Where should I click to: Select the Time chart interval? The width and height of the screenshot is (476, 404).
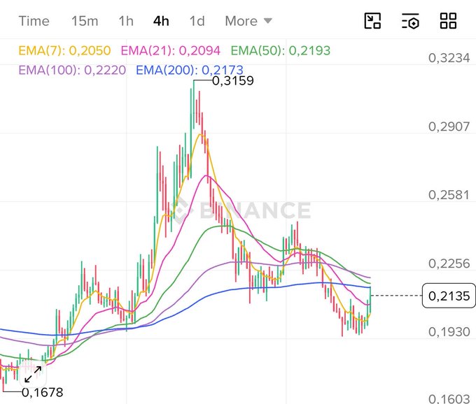coord(34,21)
